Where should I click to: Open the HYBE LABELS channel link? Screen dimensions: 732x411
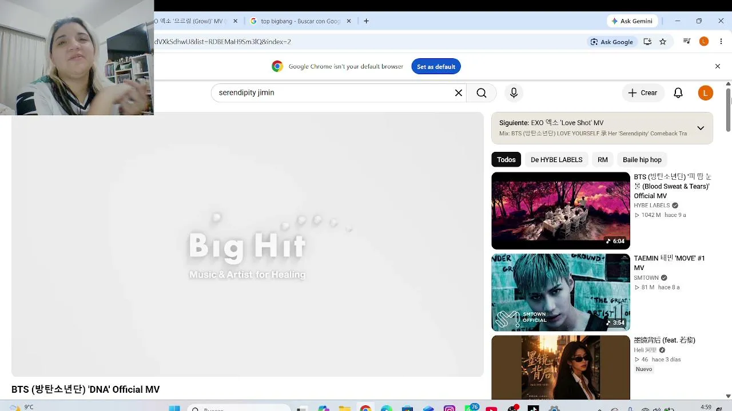[x=651, y=205]
